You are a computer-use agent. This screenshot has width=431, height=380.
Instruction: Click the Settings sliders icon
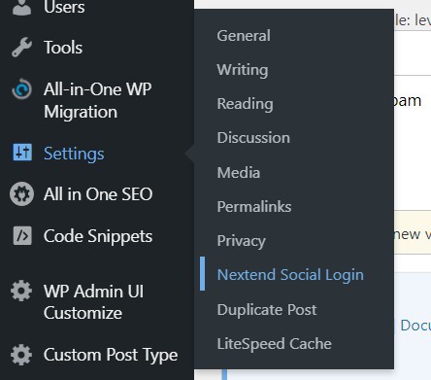click(x=22, y=152)
